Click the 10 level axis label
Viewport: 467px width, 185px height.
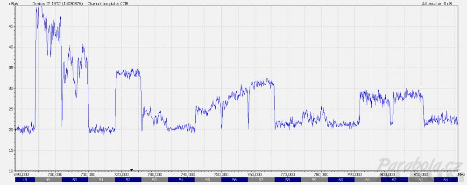[x=11, y=171]
